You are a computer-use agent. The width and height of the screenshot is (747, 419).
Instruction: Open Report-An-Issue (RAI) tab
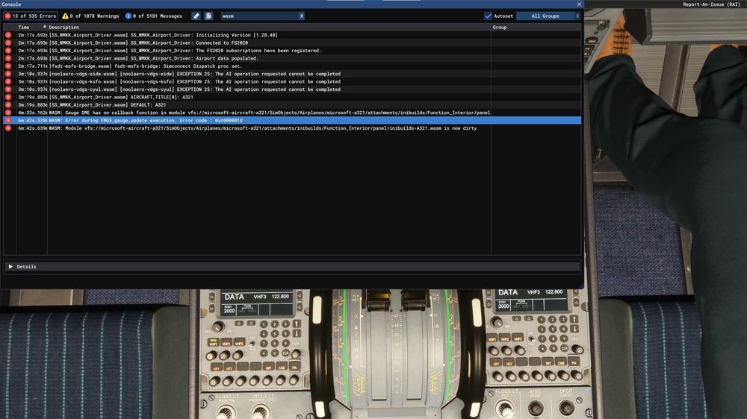713,4
